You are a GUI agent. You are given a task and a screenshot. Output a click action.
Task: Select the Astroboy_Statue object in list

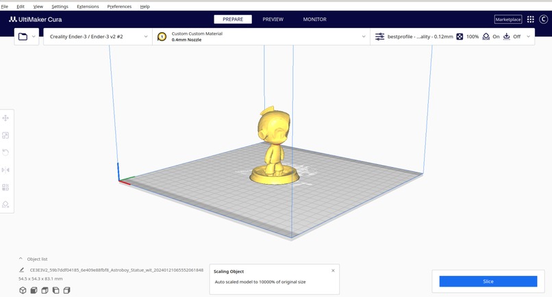[116, 270]
